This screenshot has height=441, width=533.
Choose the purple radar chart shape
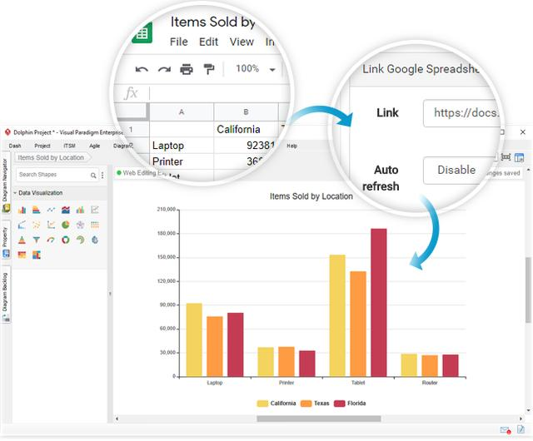[x=80, y=225]
